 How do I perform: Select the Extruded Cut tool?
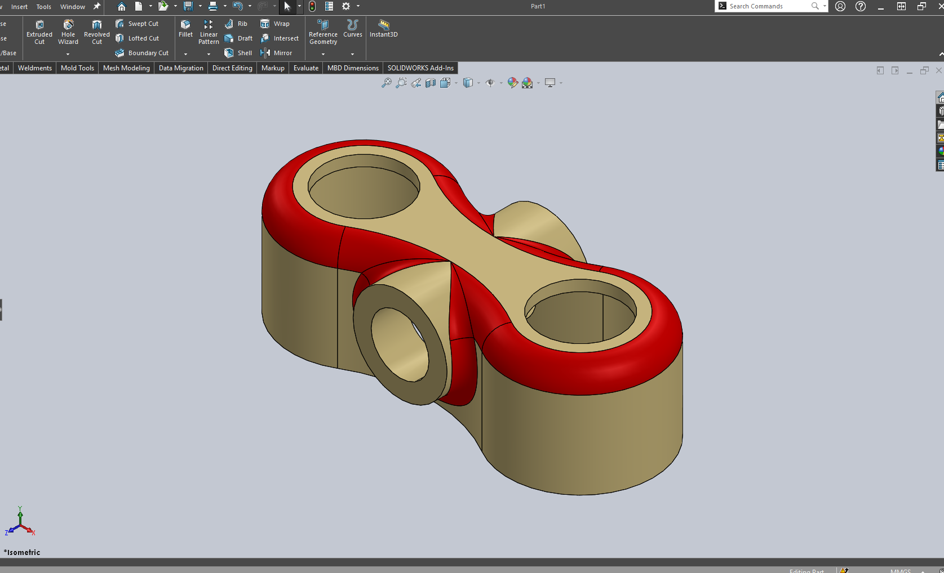(39, 33)
